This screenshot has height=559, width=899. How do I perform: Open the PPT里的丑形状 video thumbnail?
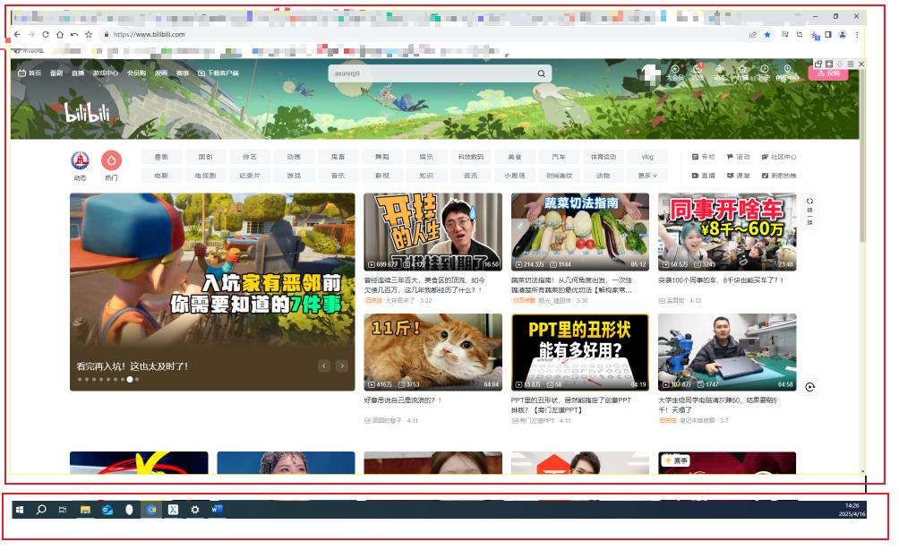click(580, 352)
